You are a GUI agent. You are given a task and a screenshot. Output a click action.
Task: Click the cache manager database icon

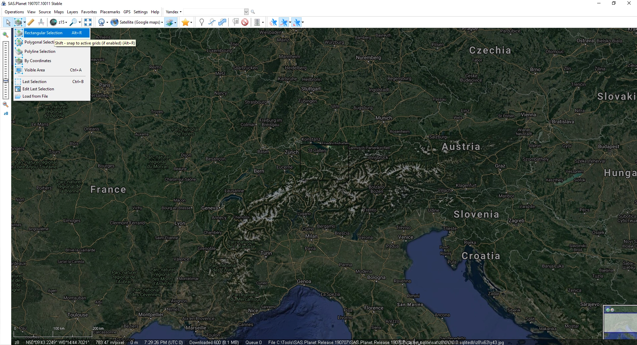(257, 22)
